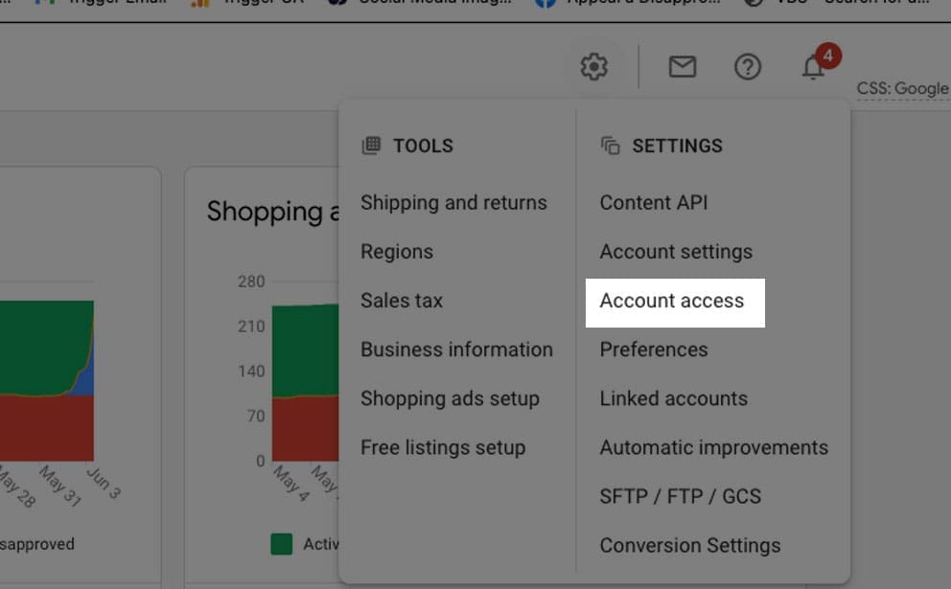Select the highlighted Account access item
Screen dimensions: 951x589
pos(672,301)
